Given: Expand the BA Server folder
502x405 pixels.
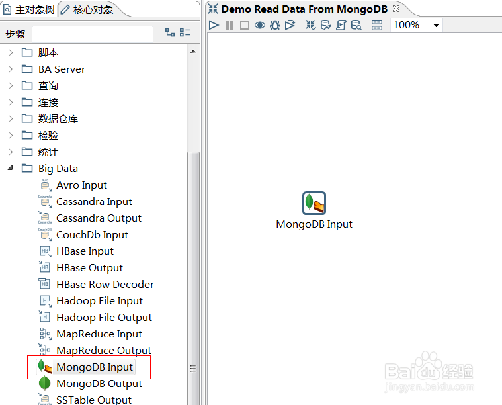Looking at the screenshot, I should 11,69.
